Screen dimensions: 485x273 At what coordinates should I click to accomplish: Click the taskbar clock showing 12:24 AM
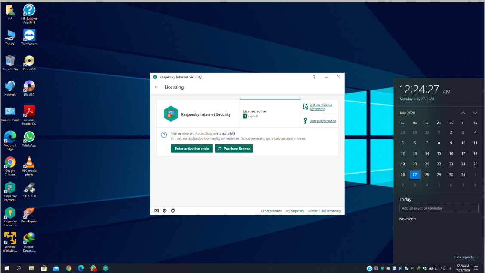(463, 268)
